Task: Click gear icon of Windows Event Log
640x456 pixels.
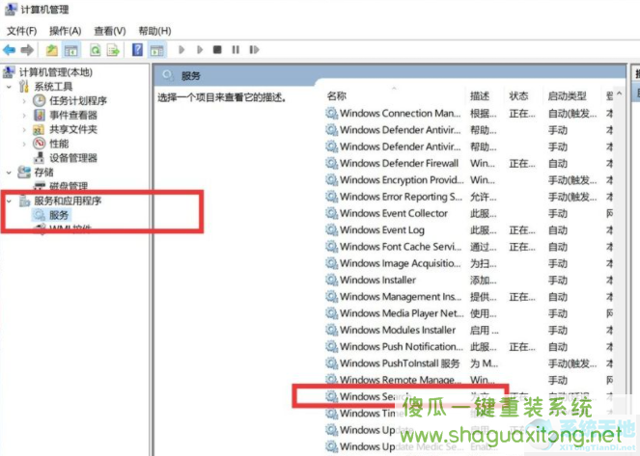Action: [331, 230]
